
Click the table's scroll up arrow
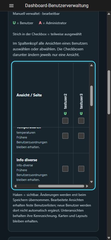[x=91, y=65]
